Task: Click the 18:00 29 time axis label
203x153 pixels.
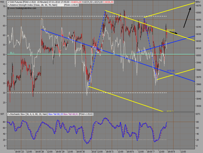Action: pyautogui.click(x=60, y=152)
